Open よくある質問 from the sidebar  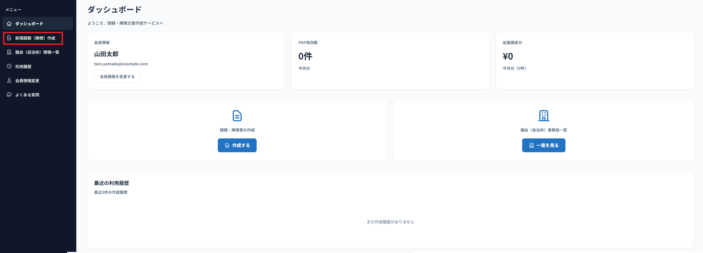point(27,95)
